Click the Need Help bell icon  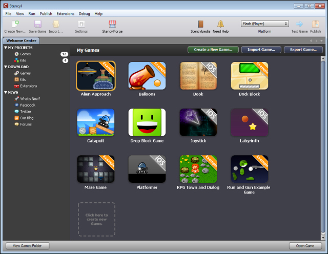[220, 24]
